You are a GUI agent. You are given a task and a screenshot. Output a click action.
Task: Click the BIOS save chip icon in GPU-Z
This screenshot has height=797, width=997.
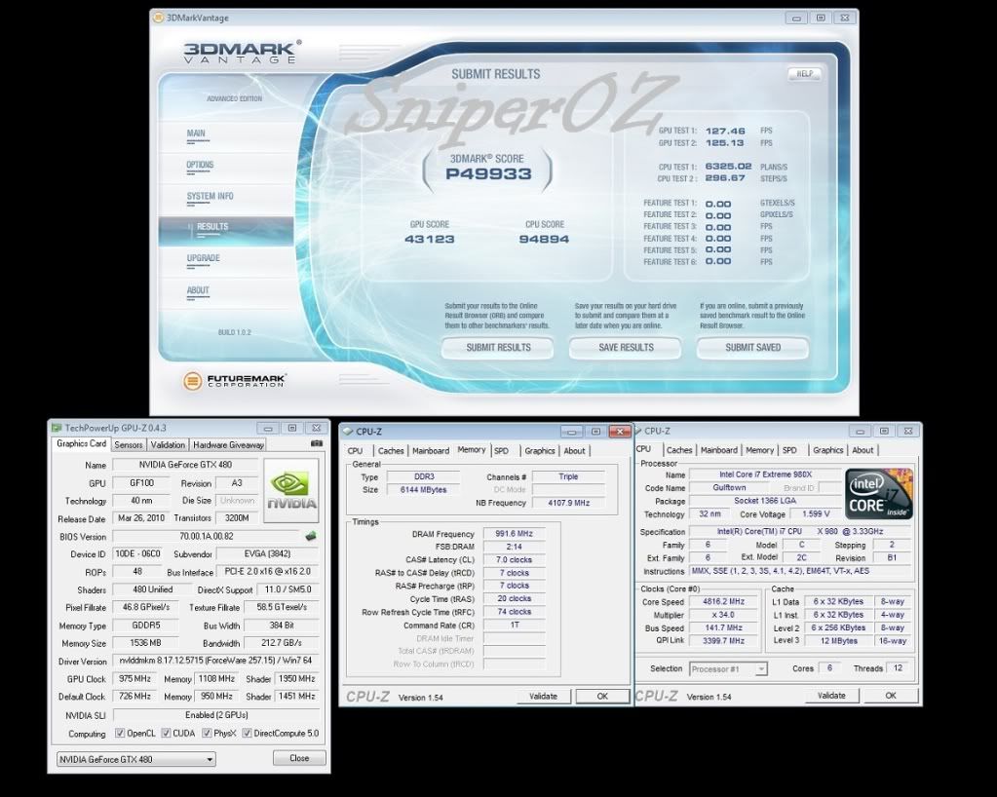pos(311,536)
